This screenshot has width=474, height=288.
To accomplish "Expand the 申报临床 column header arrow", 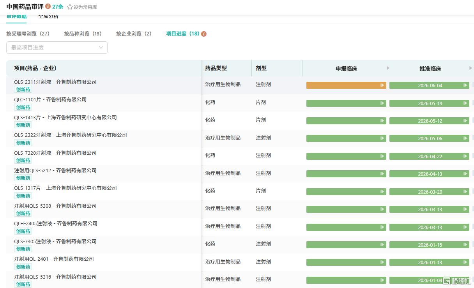I will pos(388,68).
